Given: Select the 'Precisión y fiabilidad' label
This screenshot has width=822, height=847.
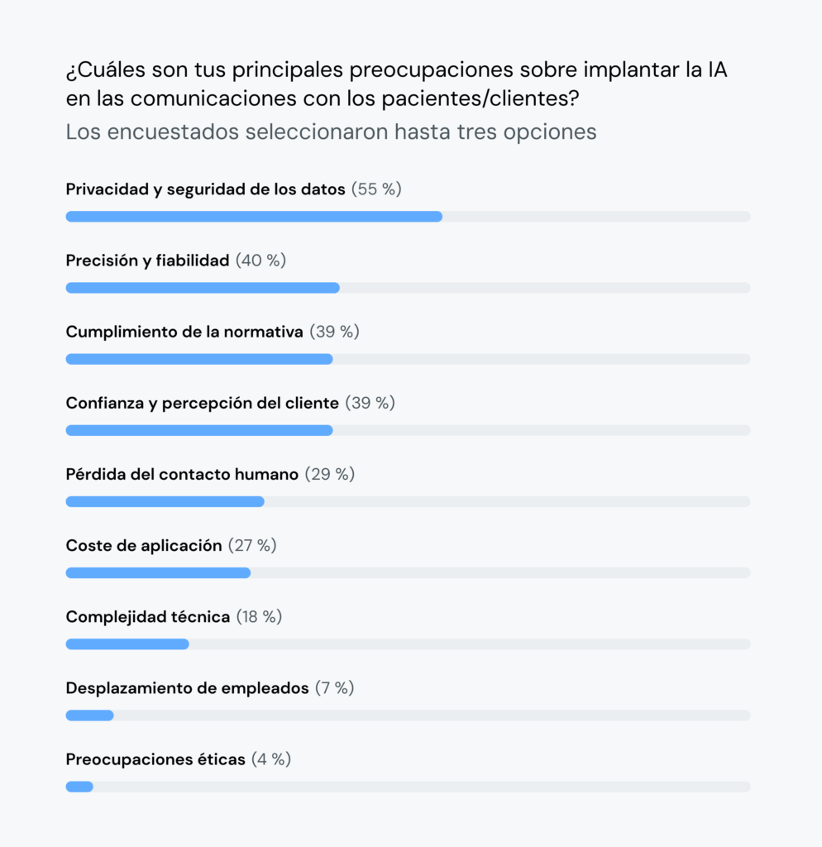Looking at the screenshot, I should click(x=147, y=261).
